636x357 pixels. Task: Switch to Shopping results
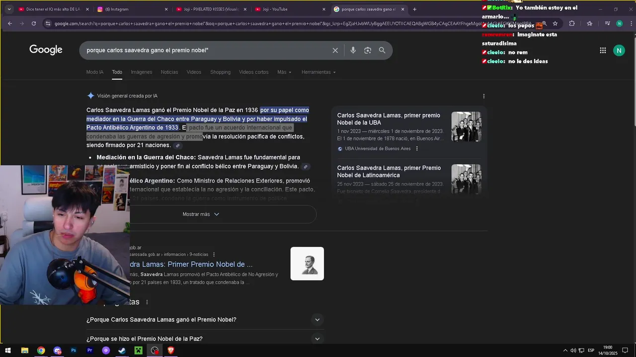220,72
